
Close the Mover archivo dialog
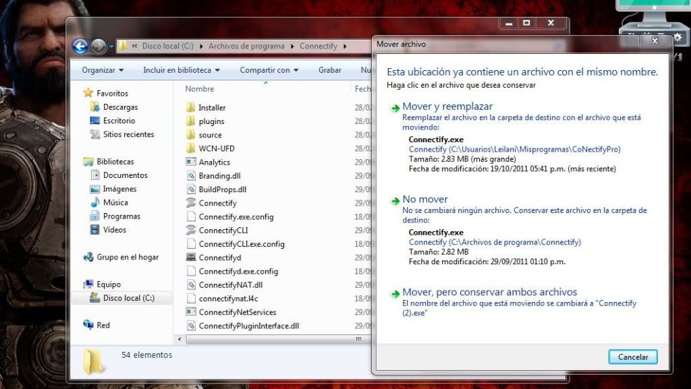point(655,41)
